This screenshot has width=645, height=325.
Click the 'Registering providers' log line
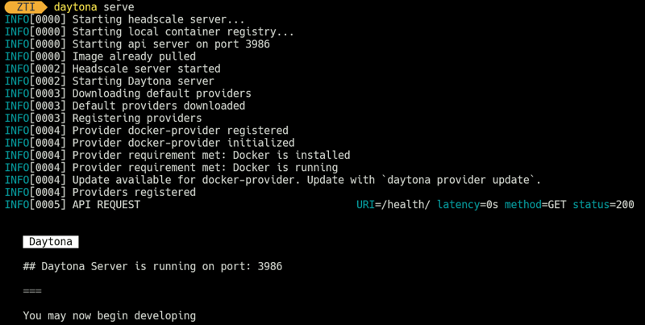click(103, 118)
